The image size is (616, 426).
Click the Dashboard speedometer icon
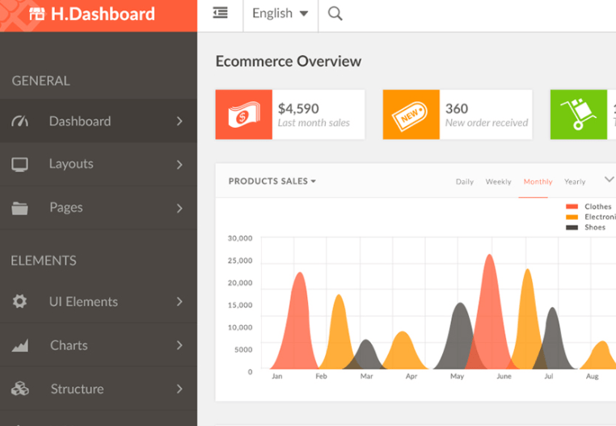19,121
